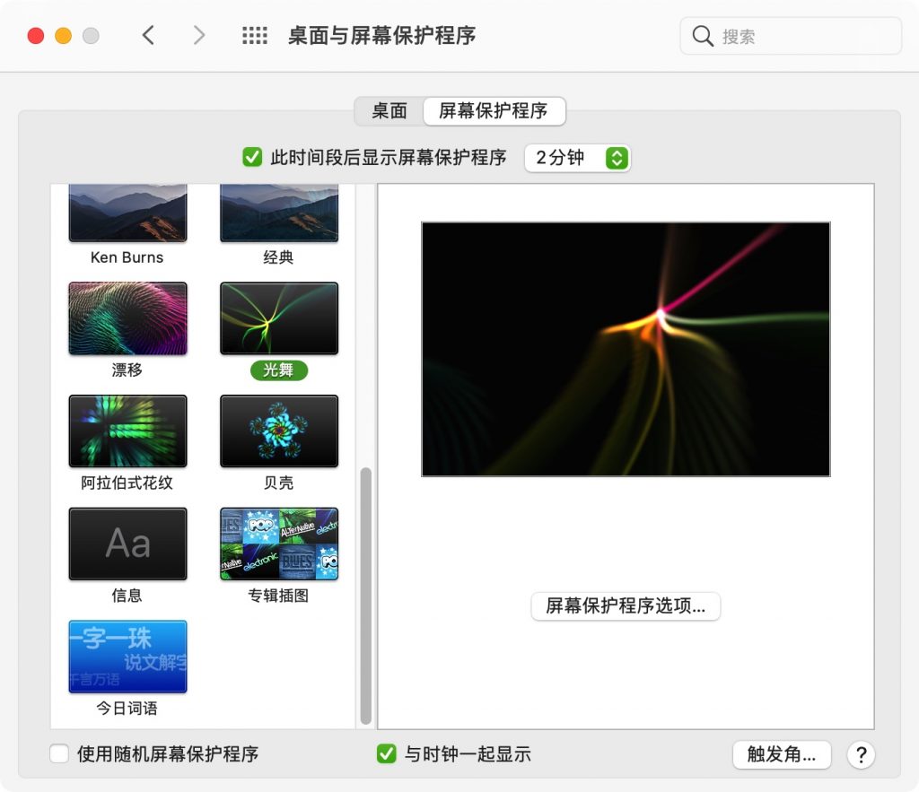Click the large screensaver preview image

click(626, 349)
